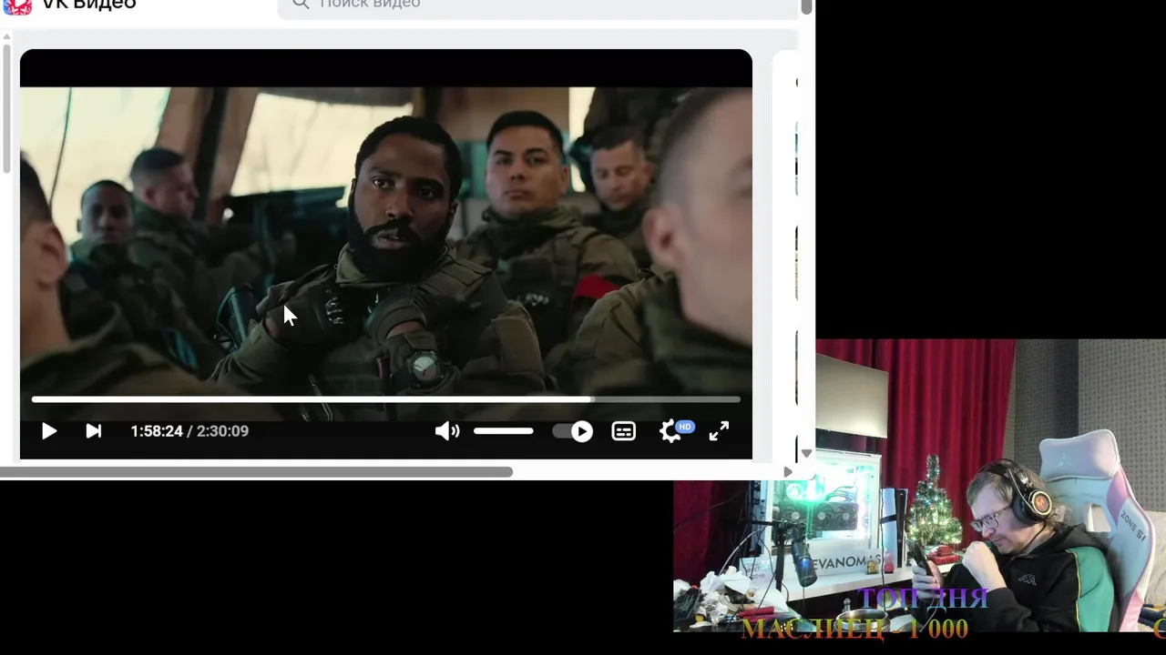Seek on the video progress bar
The image size is (1166, 655).
tap(386, 399)
